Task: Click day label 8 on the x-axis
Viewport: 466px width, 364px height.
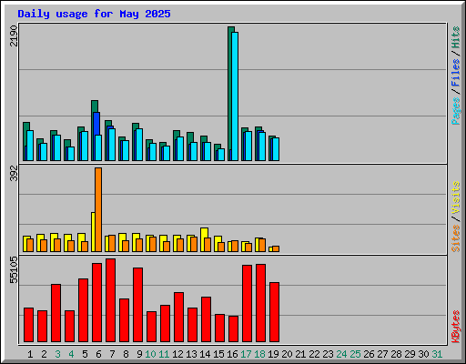Action: click(126, 354)
